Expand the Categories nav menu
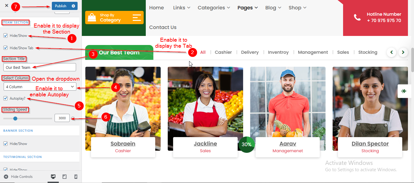 pyautogui.click(x=214, y=8)
